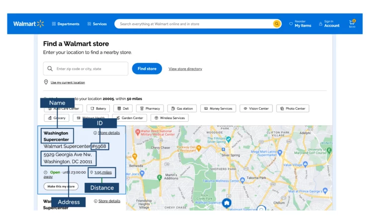
Task: Click Value Village map marker
Action: point(305,164)
